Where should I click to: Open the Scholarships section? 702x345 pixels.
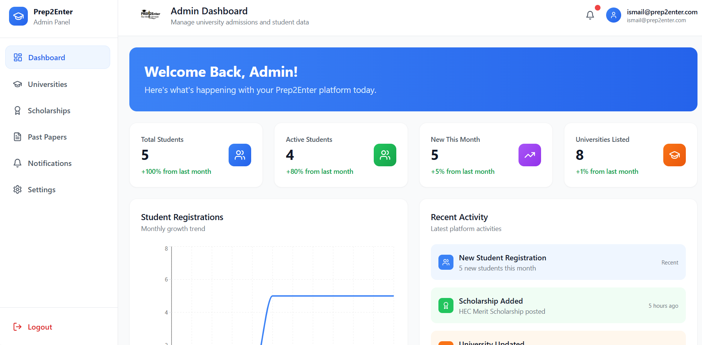[49, 111]
